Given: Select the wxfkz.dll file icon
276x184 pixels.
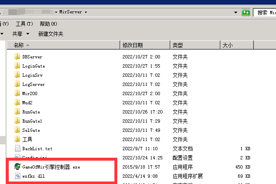Looking at the screenshot, I should point(17,176).
